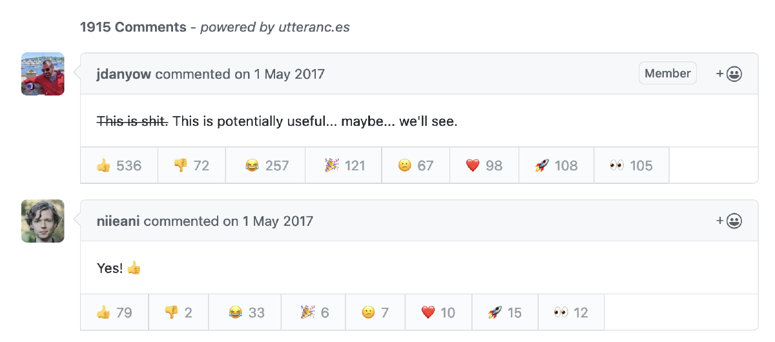Click the rocket reaction showing 108

tap(555, 166)
